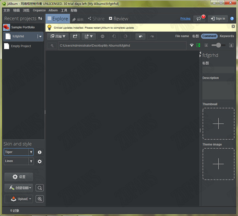Click the exclude (minus circle) toolbar icon
The height and width of the screenshot is (216, 238).
103,36
